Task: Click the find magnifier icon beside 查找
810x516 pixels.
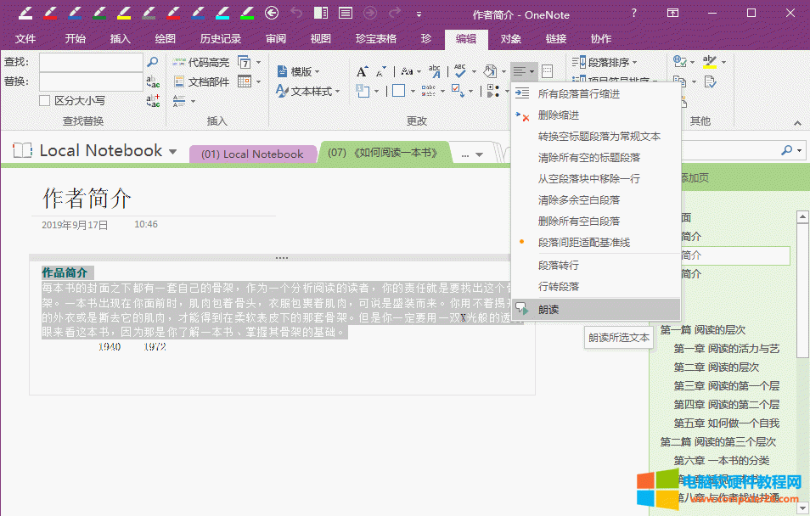Action: 153,62
